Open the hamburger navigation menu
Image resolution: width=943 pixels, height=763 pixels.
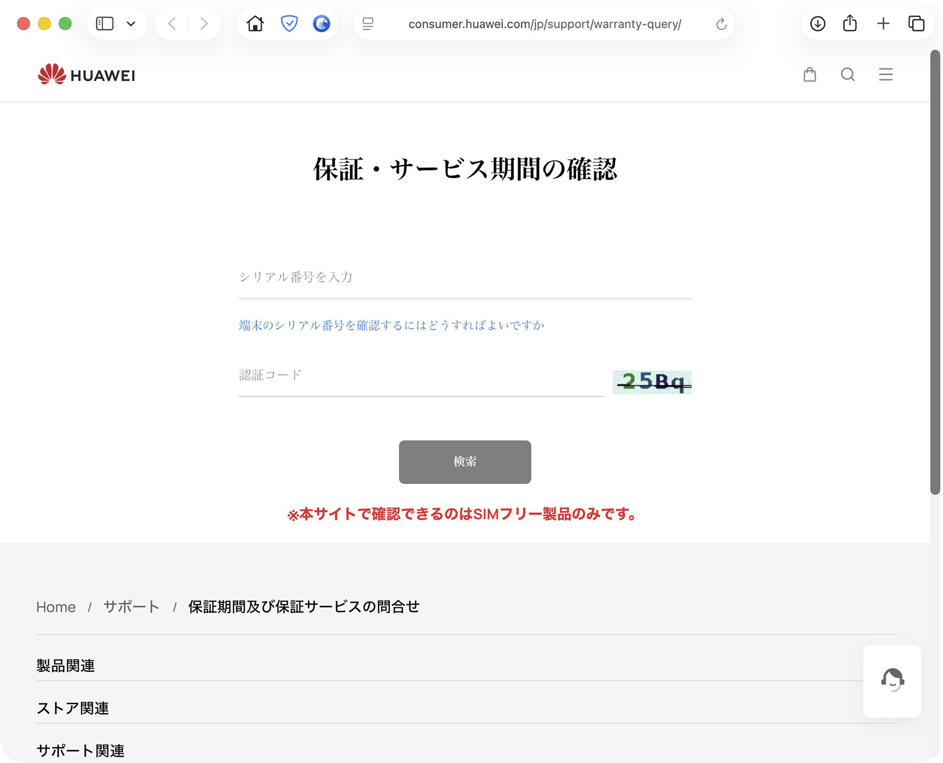click(x=885, y=75)
